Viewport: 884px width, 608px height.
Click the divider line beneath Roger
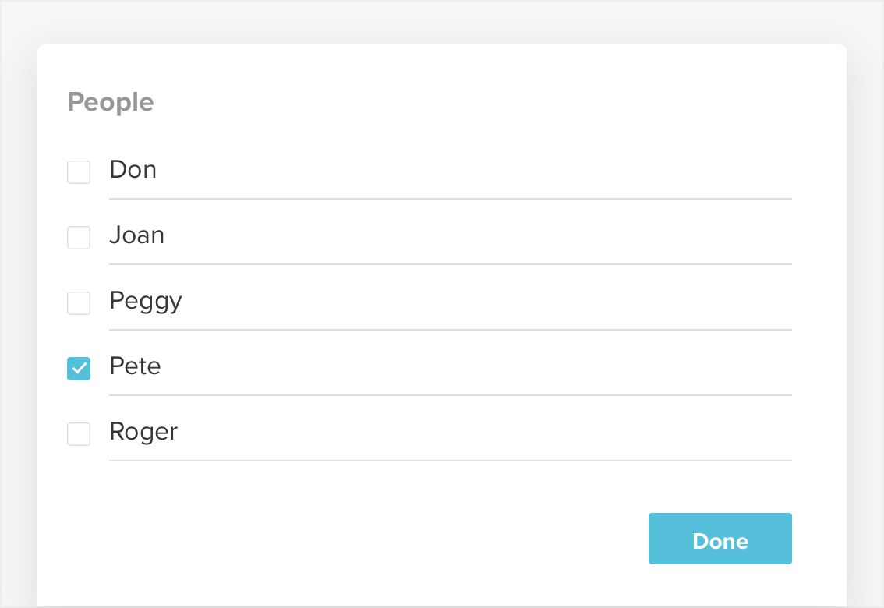(450, 461)
